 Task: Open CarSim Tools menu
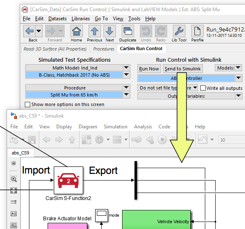(x=134, y=19)
